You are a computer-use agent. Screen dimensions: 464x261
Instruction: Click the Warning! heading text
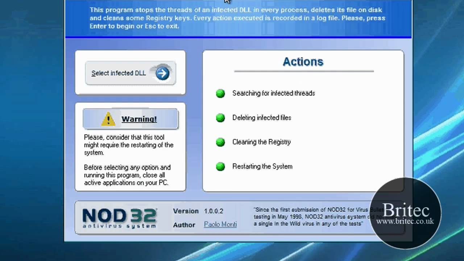[x=139, y=119]
